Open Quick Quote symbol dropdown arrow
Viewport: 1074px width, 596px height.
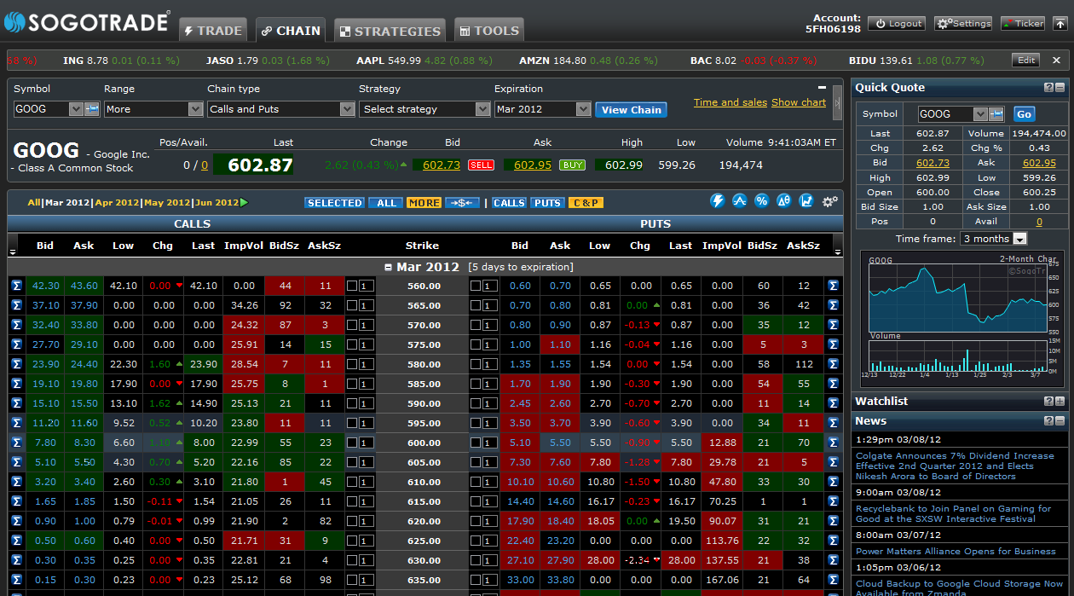click(980, 114)
